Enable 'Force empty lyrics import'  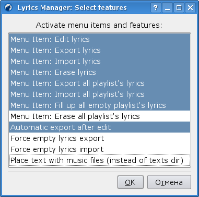99,149
